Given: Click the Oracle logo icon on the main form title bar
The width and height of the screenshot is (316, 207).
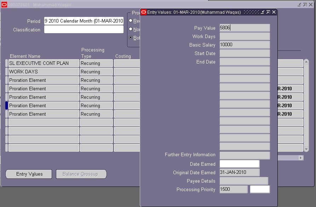Looking at the screenshot, I should coord(4,4).
